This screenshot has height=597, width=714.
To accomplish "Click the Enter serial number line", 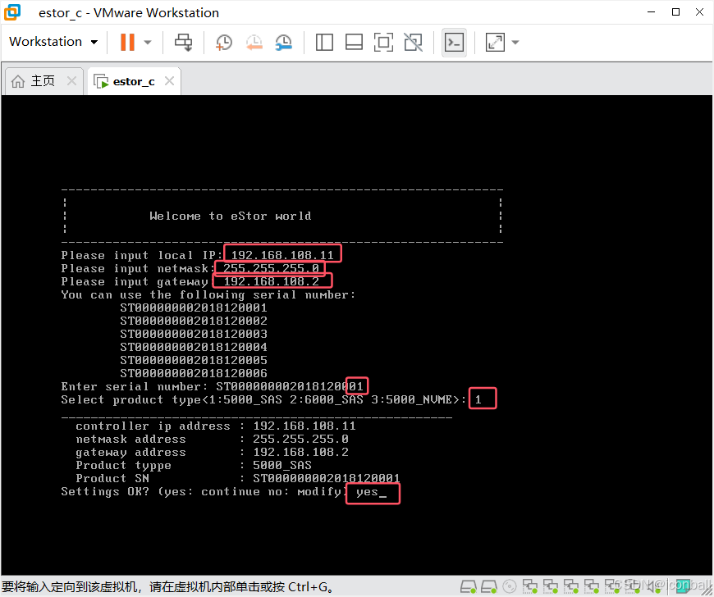I will (x=213, y=387).
